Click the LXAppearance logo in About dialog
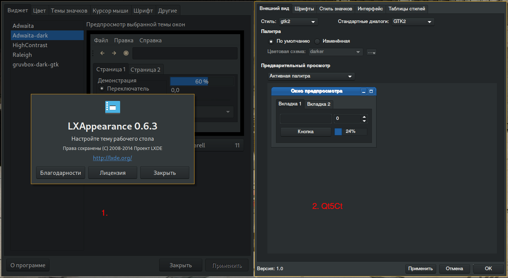The height and width of the screenshot is (278, 508). click(113, 107)
